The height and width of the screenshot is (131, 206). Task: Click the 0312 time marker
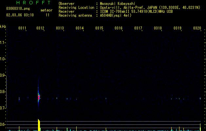click(x=40, y=28)
